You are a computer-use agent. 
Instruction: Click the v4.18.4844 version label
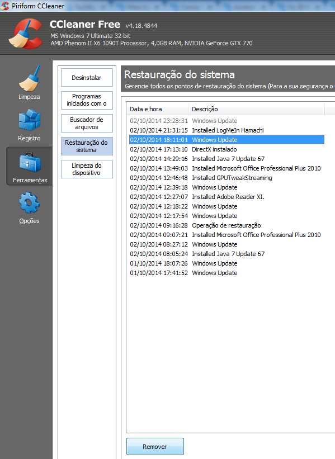pyautogui.click(x=141, y=26)
